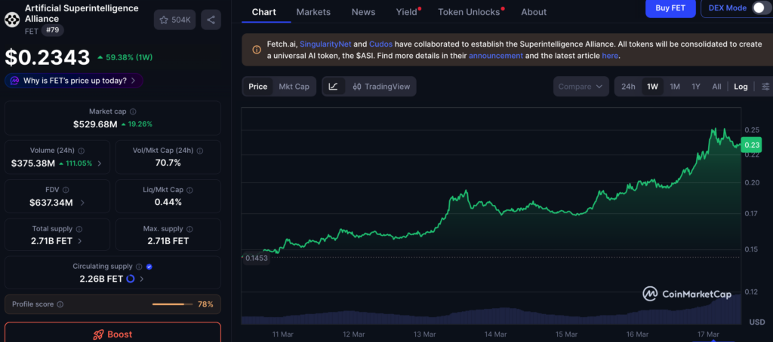Open Vol/Mkt Cap (24h) info icon
This screenshot has width=773, height=342.
click(x=199, y=151)
